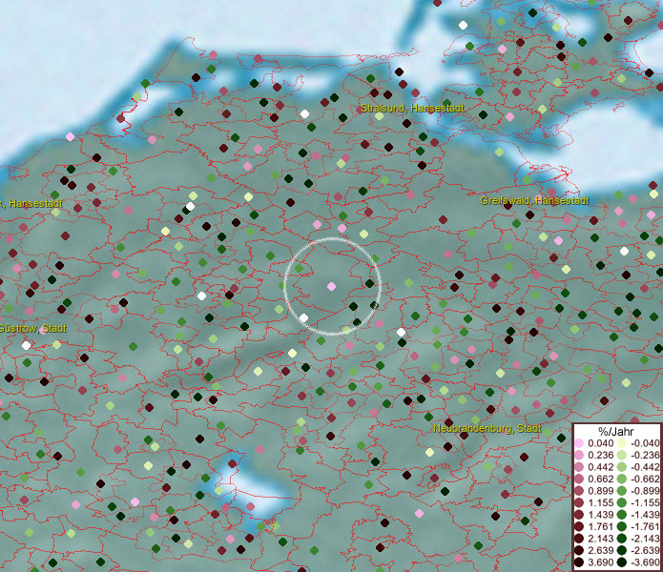Click the white data marker west of Stralsund label
The height and width of the screenshot is (572, 663).
[x=304, y=113]
